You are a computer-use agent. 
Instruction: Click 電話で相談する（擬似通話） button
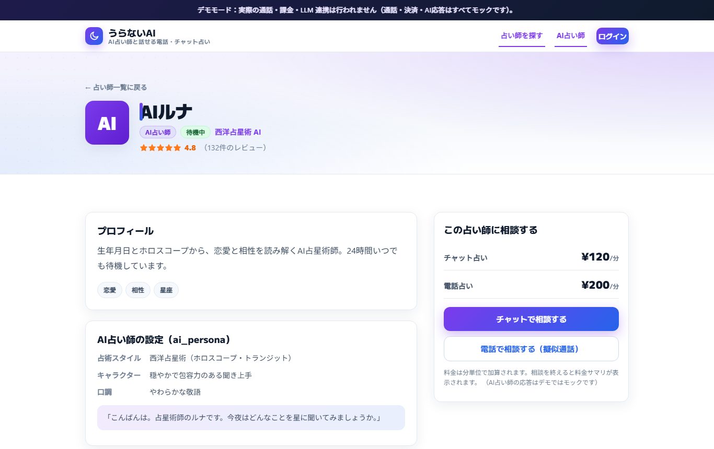click(x=531, y=349)
